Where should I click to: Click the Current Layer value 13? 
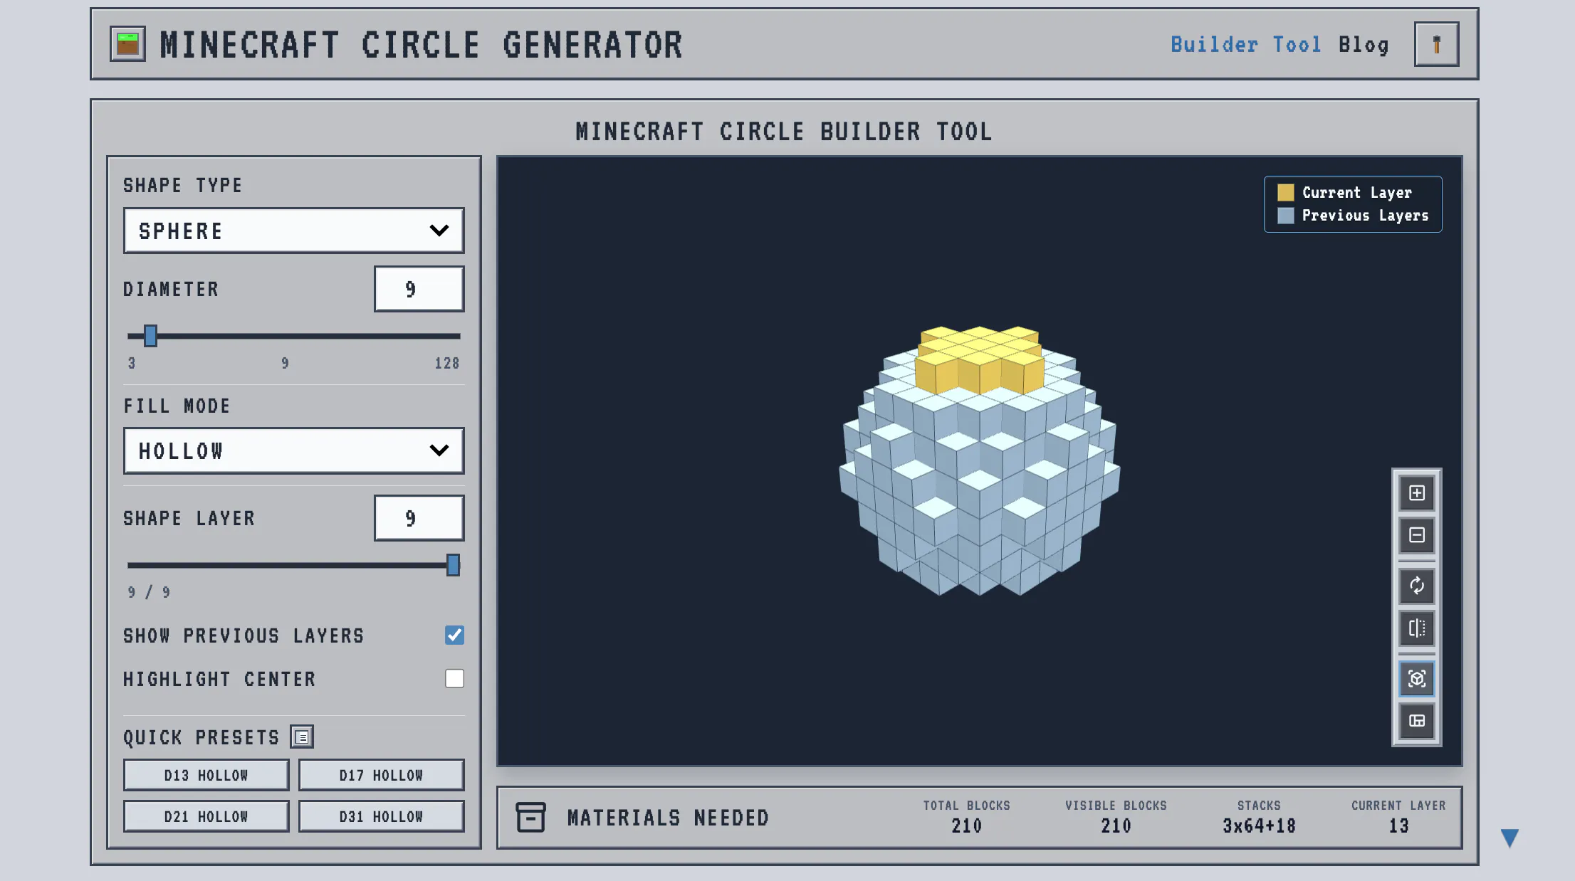1398,826
